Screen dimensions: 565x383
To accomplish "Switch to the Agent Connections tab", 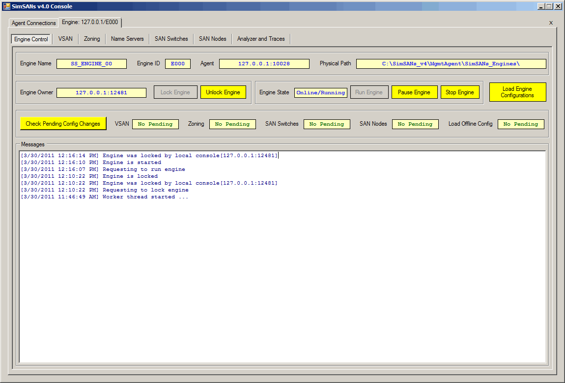I will [x=34, y=23].
